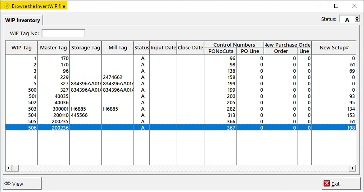This screenshot has width=364, height=192.
Task: Select row with WIP Tag 502
Action: click(181, 103)
